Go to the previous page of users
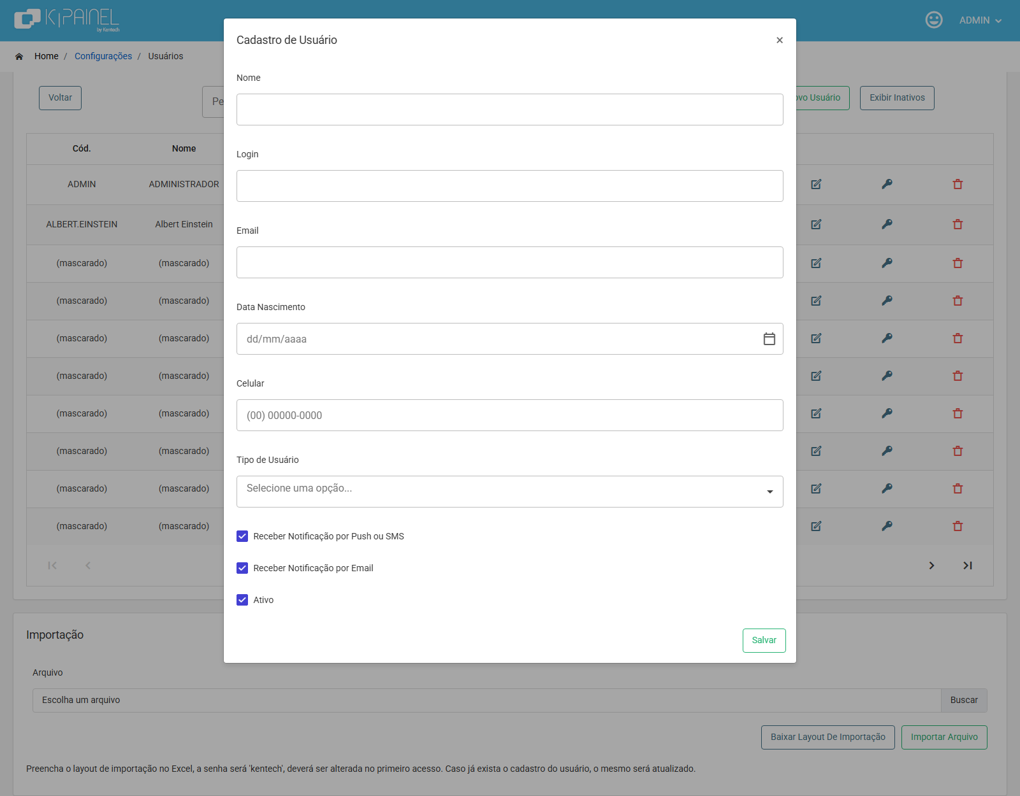1020x796 pixels. click(88, 565)
